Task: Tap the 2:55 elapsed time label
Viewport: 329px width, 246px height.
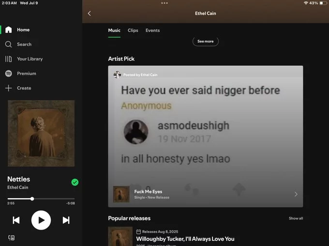Action: coord(11,203)
